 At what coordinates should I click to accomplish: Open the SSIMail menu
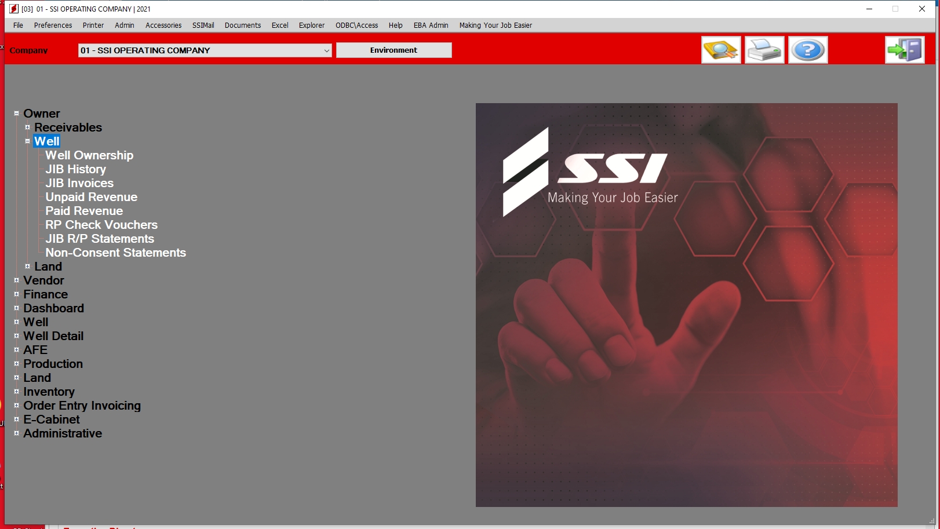click(x=203, y=25)
